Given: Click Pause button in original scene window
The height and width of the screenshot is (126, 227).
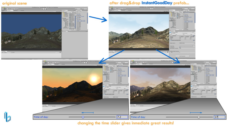Looking at the screenshot, I should pos(45,9).
